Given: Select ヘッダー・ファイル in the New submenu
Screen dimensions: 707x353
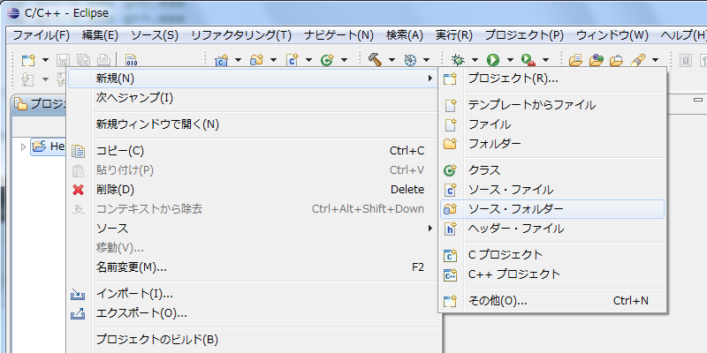Looking at the screenshot, I should pyautogui.click(x=551, y=229).
